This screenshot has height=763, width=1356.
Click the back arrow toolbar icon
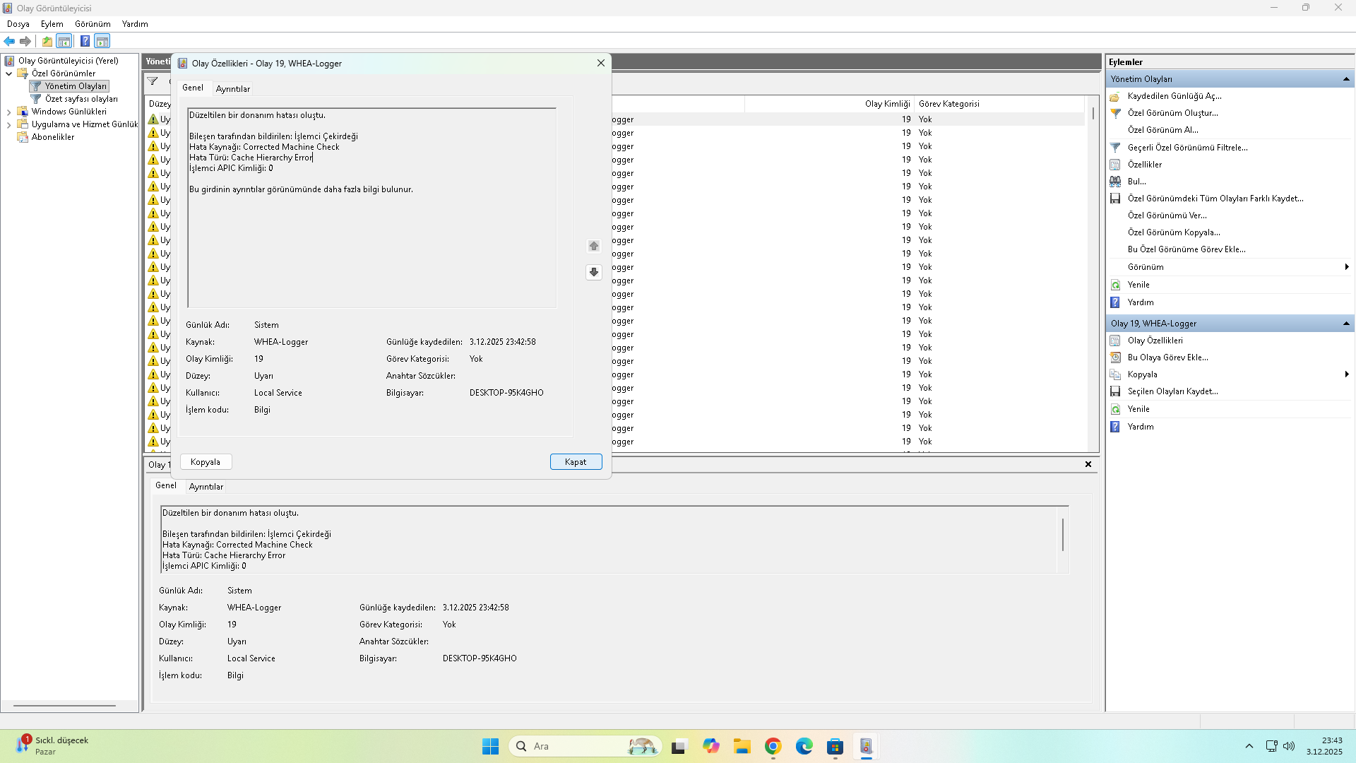point(9,41)
